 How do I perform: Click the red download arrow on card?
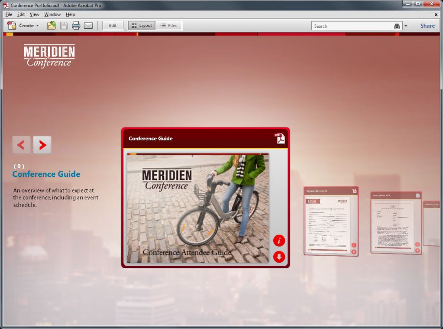point(279,257)
